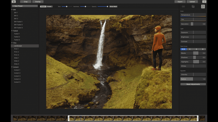Image resolution: width=218 pixels, height=122 pixels.
Task: Select the adjustment sliders panel icon
Action: 203,6
